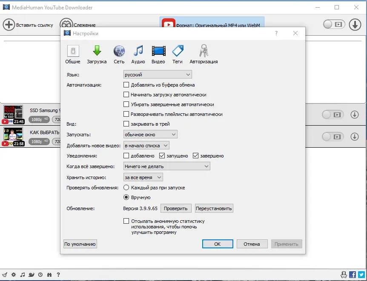Image resolution: width=367 pixels, height=281 pixels.
Task: Uncheck the запущено notification checkbox
Action: click(x=162, y=156)
